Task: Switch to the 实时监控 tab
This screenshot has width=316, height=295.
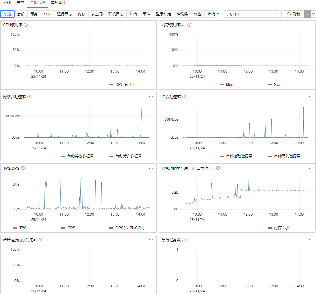Action: (x=58, y=3)
